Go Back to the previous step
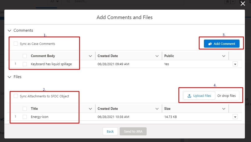Viewport: 251px width, 142px height. tap(110, 132)
